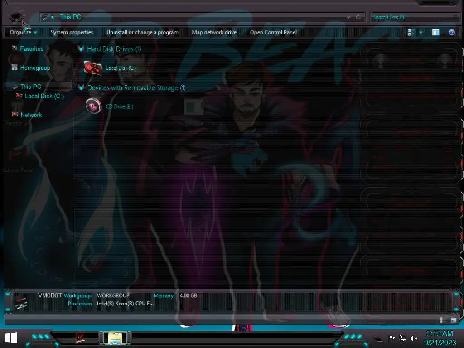Open the Windows Start button
This screenshot has height=348, width=464.
point(11,338)
